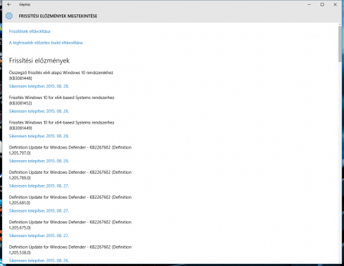The image size is (344, 266).
Task: Click the vertical scrollbar thumb
Action: pyautogui.click(x=340, y=44)
